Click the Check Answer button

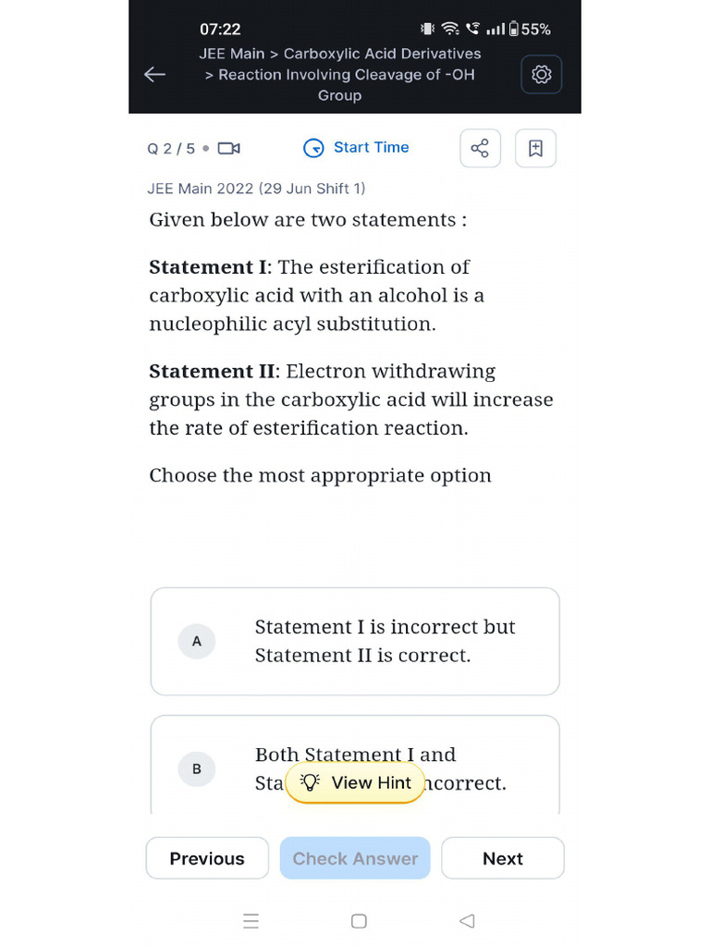coord(355,858)
